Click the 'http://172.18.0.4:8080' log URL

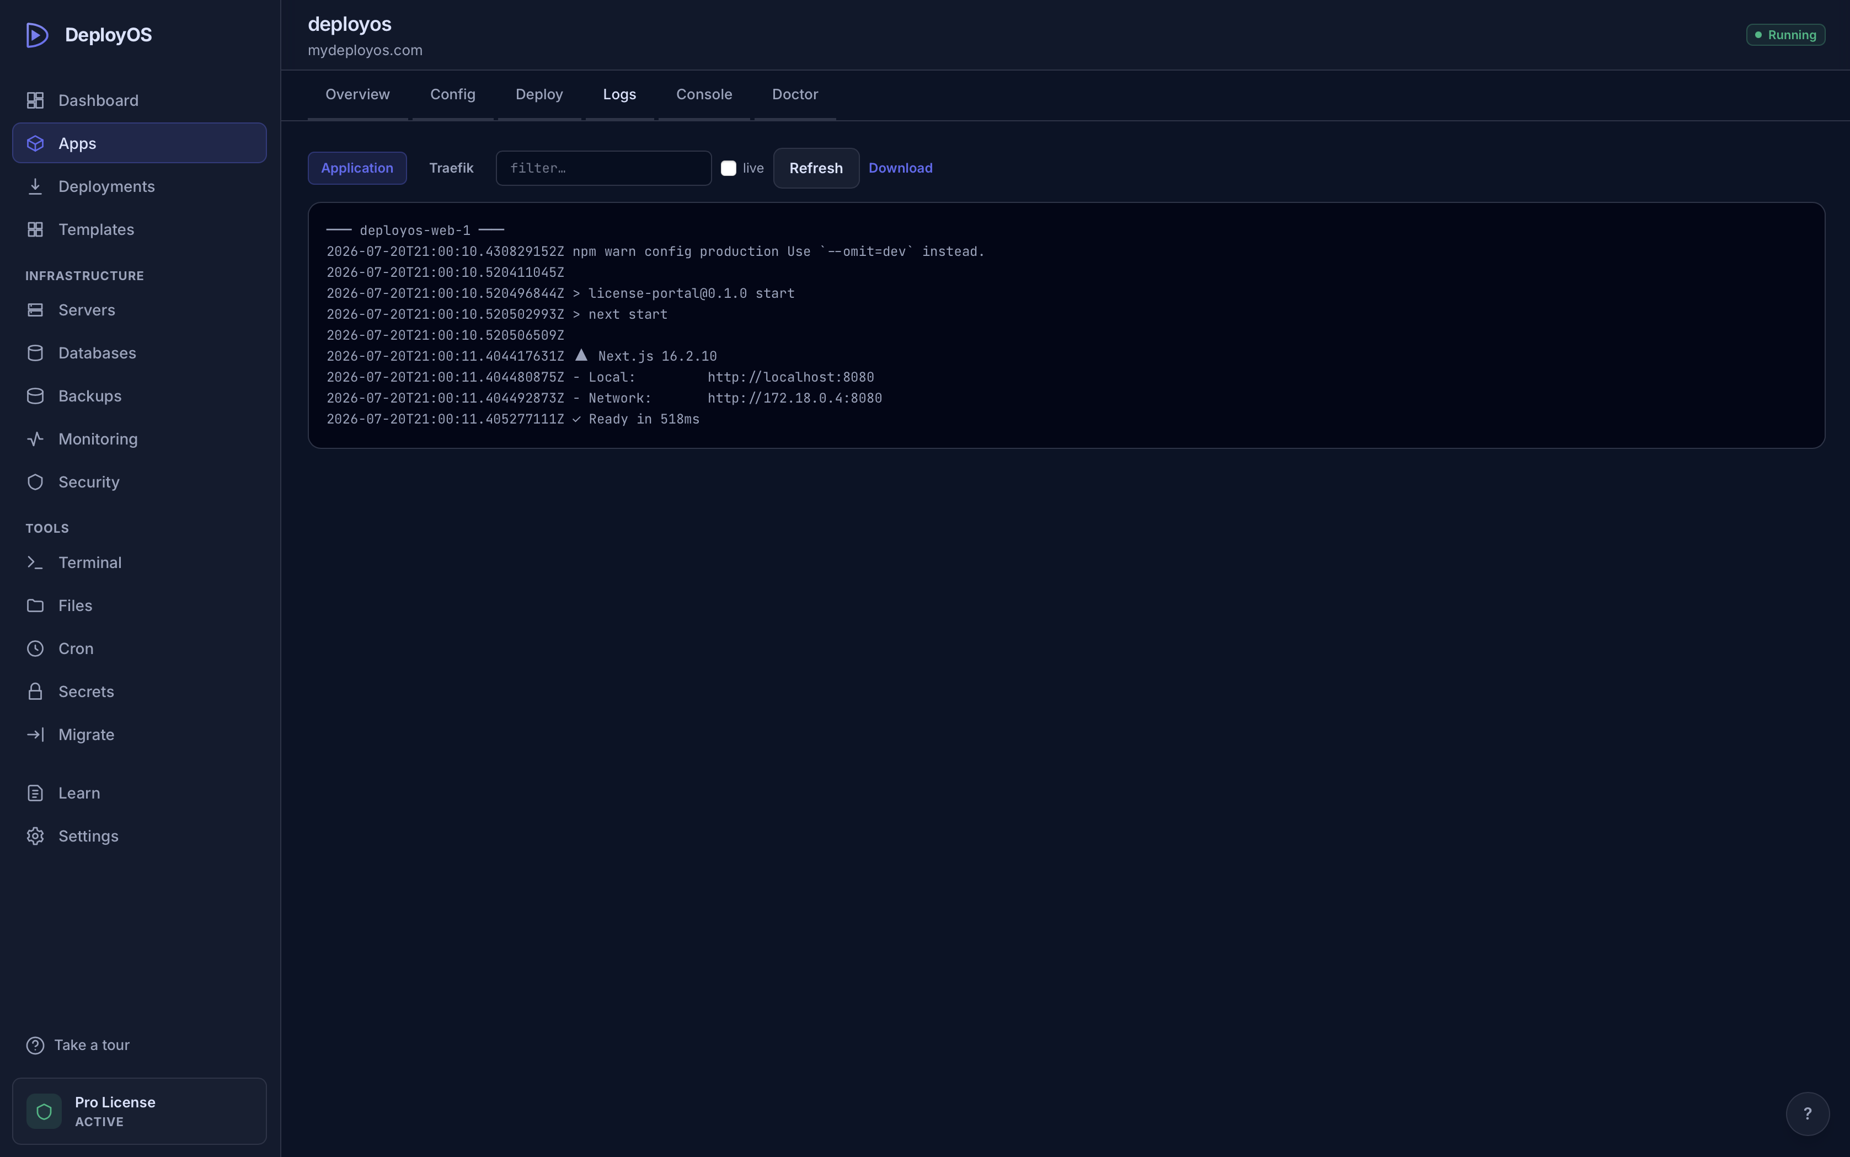click(x=794, y=398)
